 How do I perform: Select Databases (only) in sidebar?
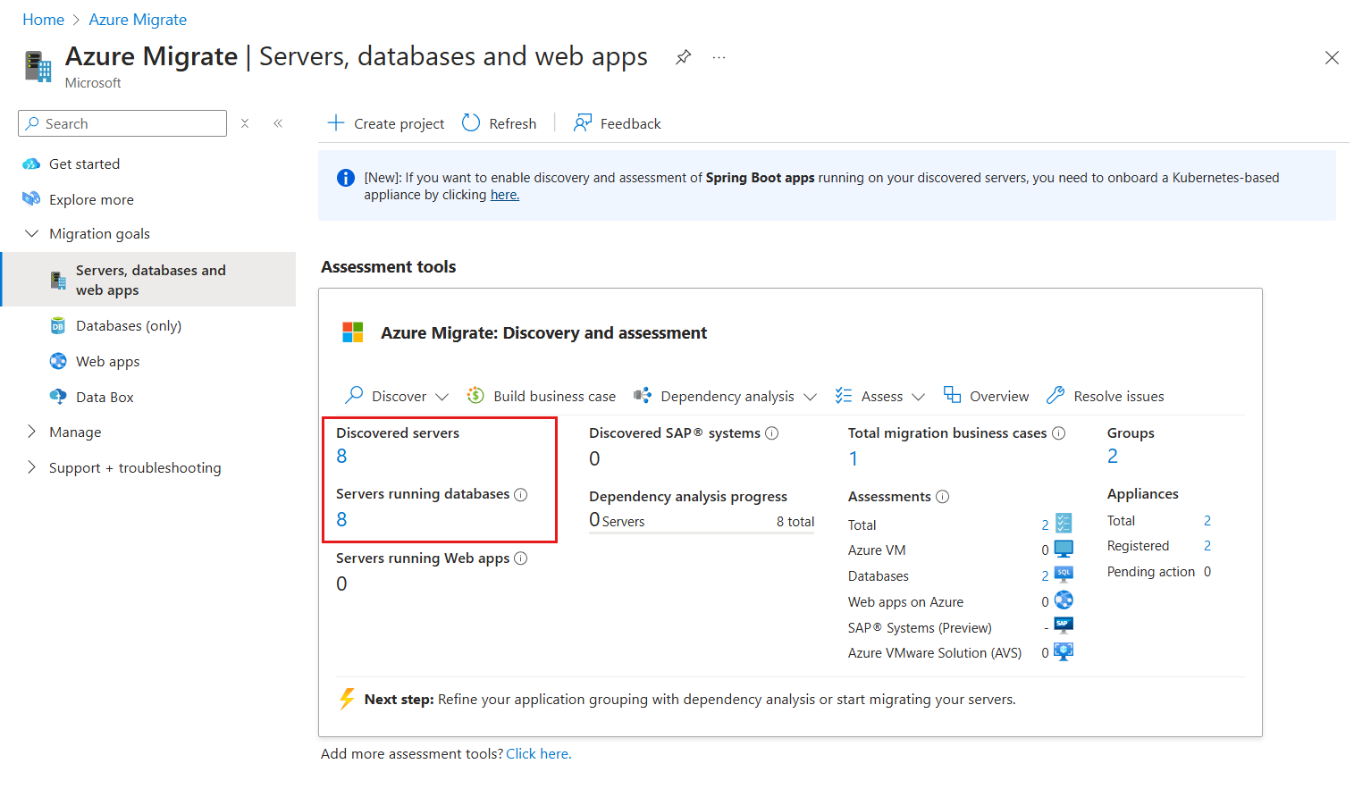point(129,325)
